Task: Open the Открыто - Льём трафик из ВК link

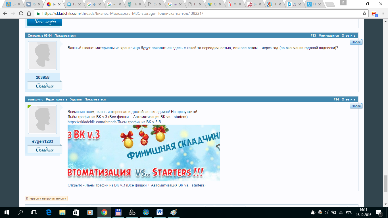Action: click(136, 185)
